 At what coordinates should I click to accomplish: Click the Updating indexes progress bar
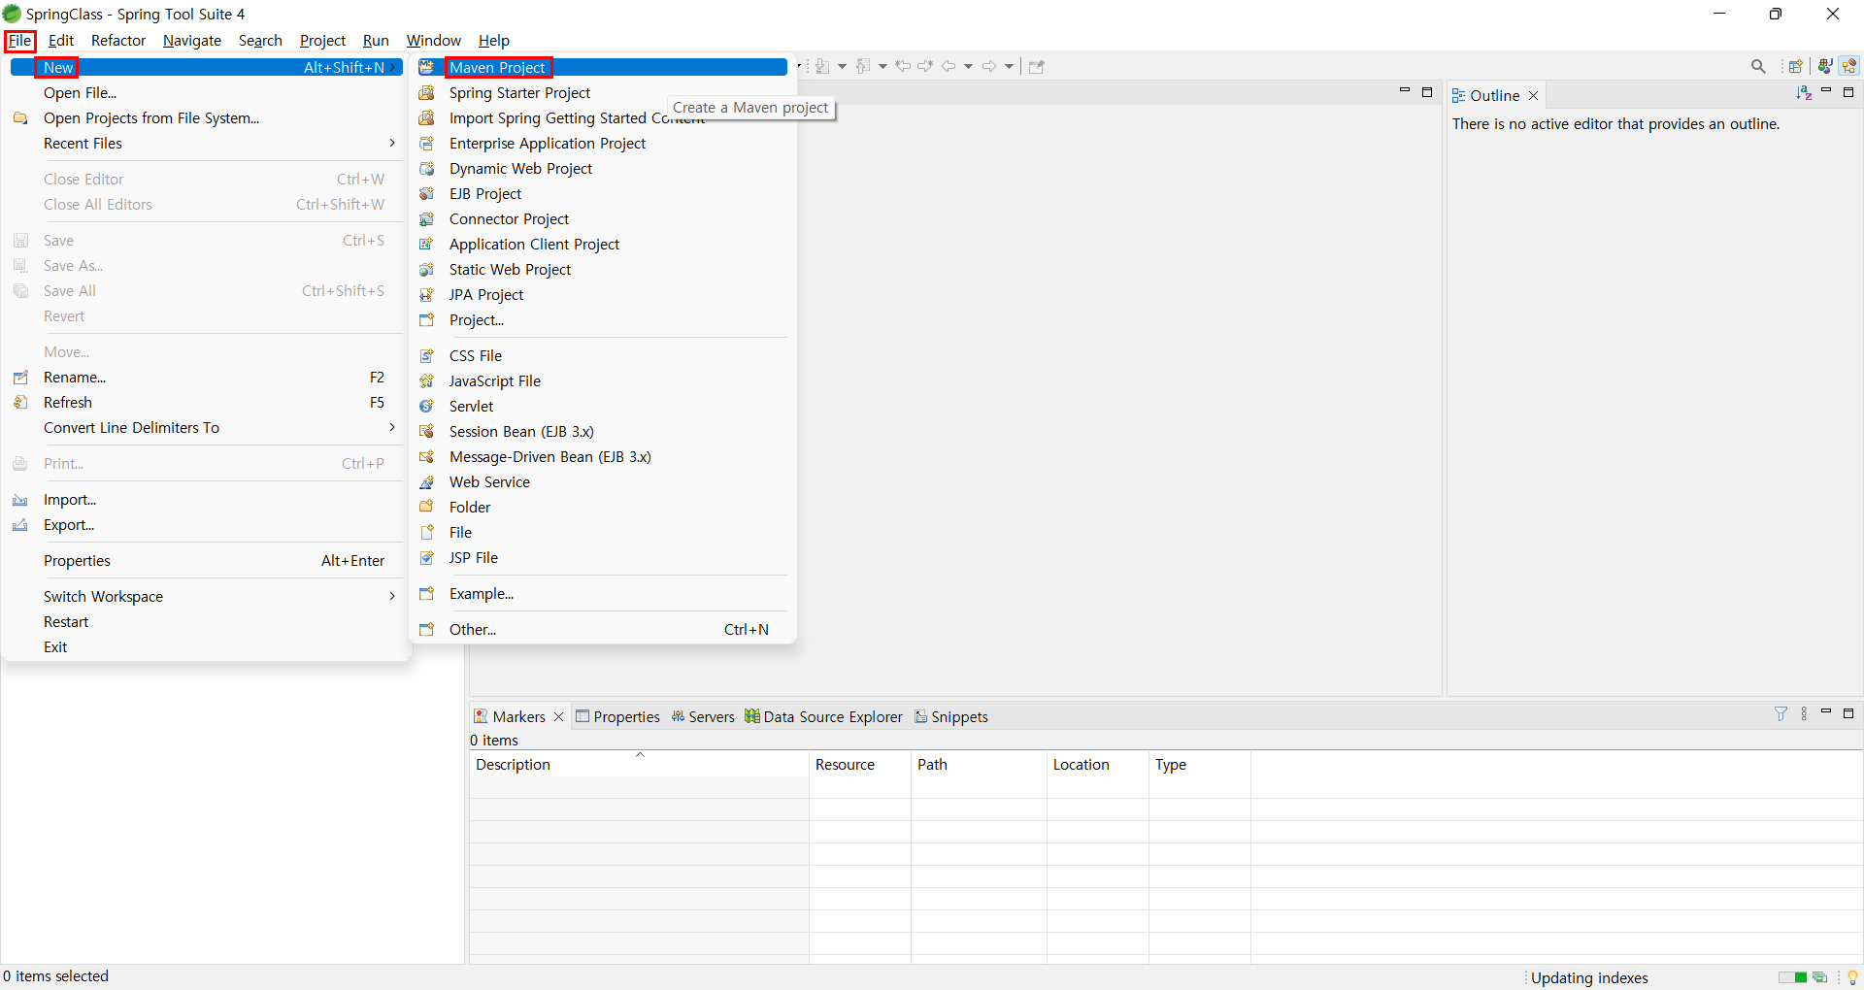1792,977
